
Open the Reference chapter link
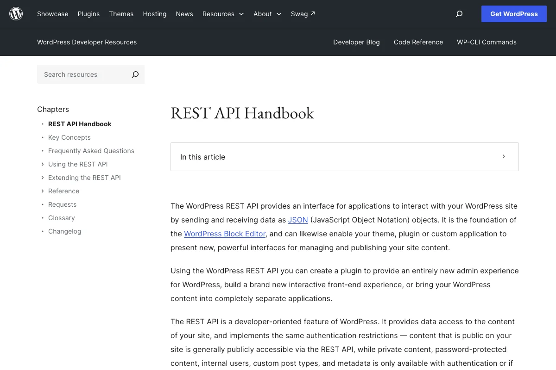pos(63,191)
